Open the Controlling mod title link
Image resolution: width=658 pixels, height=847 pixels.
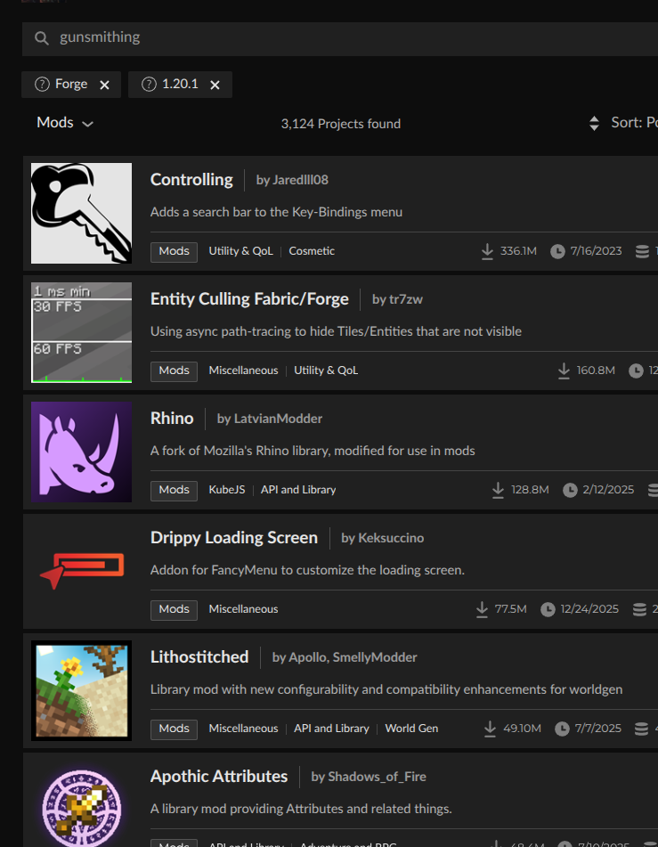click(191, 180)
